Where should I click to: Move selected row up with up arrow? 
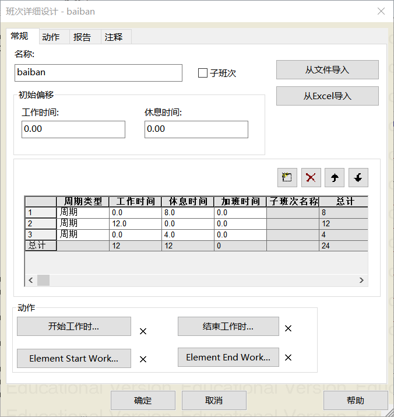335,178
